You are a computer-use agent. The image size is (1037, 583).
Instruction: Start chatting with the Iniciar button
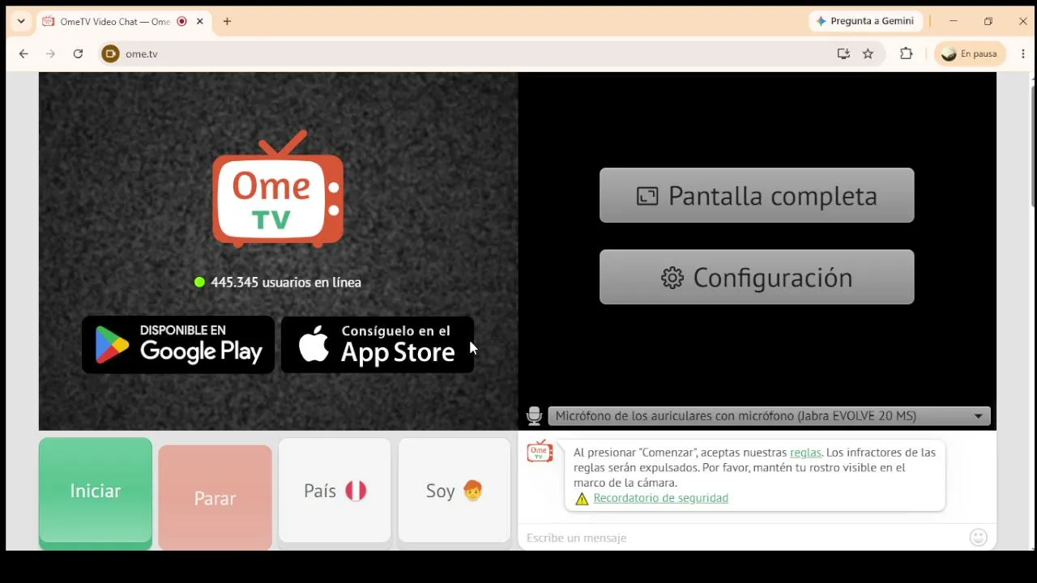pyautogui.click(x=96, y=492)
